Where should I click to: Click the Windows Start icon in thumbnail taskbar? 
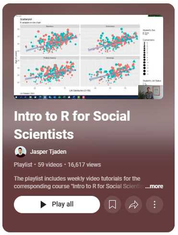16,97
